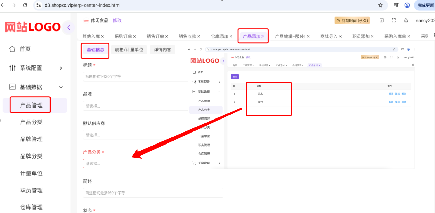Open 品牌管理 in the main sidebar
This screenshot has height=213, width=435.
(31, 139)
